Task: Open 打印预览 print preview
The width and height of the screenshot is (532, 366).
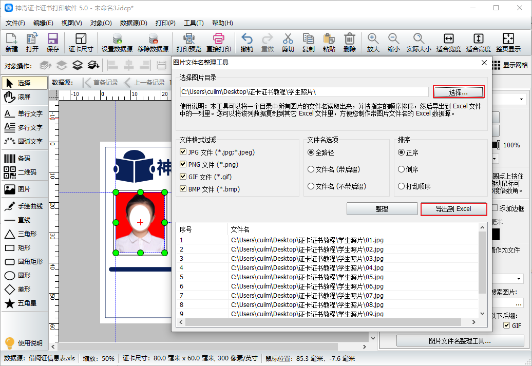Action: coord(189,43)
